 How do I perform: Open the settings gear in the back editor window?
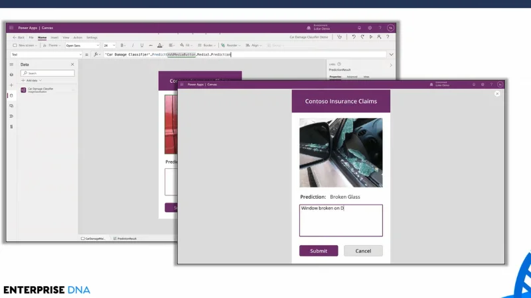tap(370, 28)
